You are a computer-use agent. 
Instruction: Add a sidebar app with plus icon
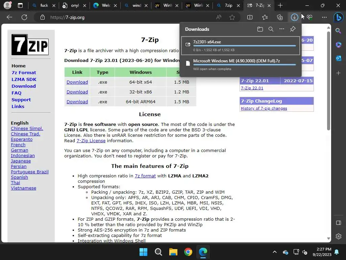click(x=338, y=73)
